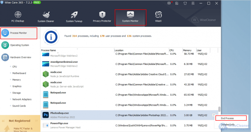Click the Operating System icon
This screenshot has height=132, width=251.
[5, 45]
